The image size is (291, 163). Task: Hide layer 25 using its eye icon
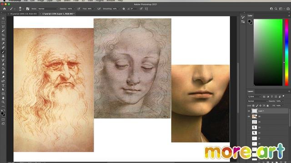pos(249,116)
